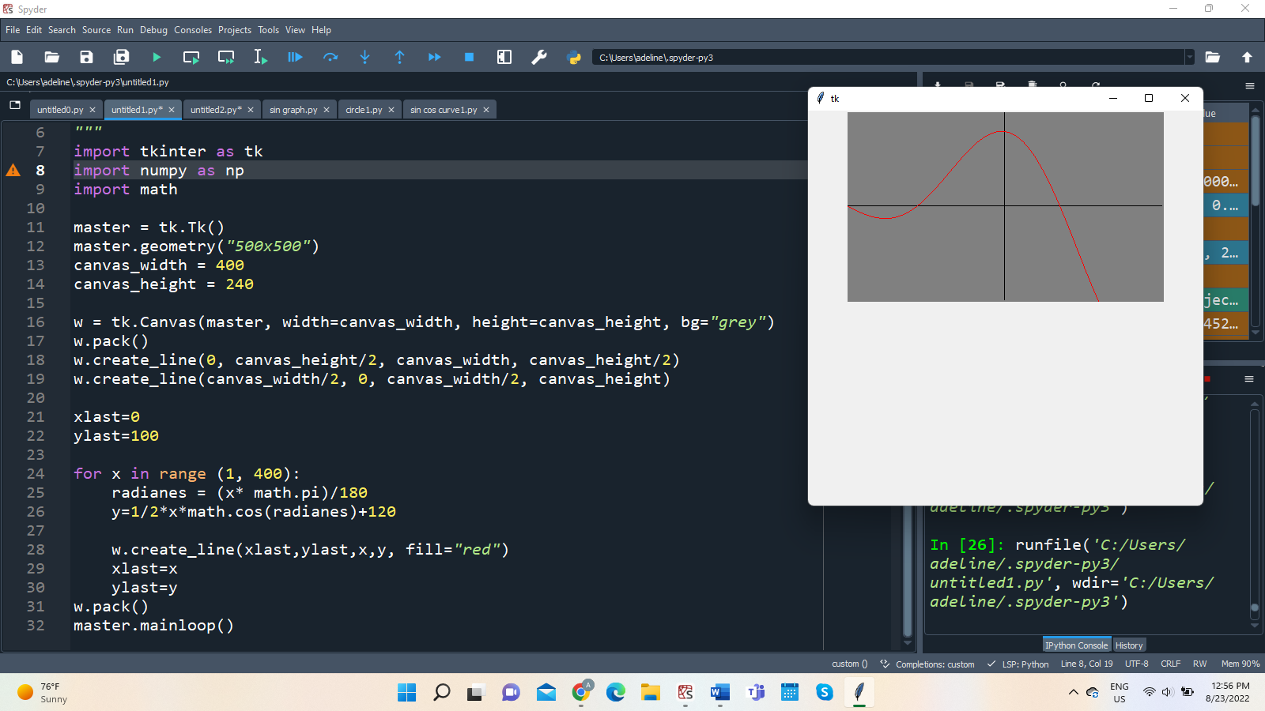This screenshot has height=711, width=1265.
Task: Create a new file with toolbar icon
Action: (17, 57)
